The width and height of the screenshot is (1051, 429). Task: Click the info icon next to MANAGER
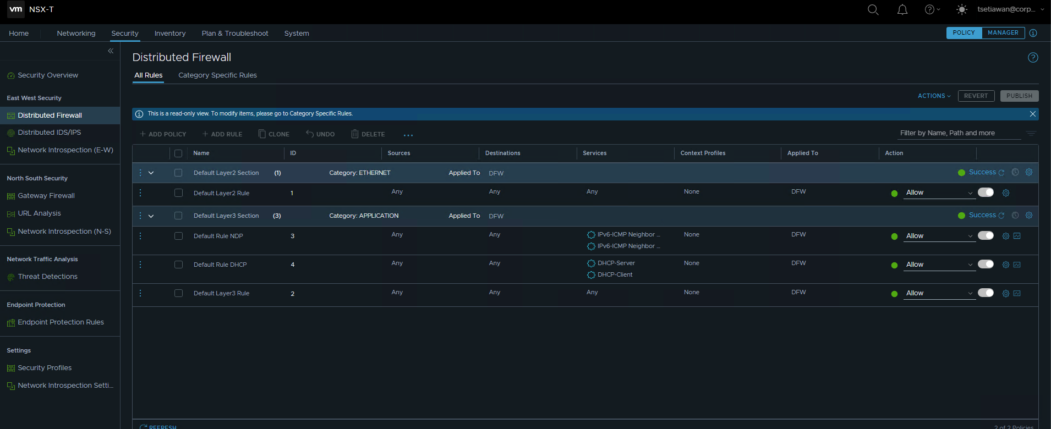point(1033,33)
